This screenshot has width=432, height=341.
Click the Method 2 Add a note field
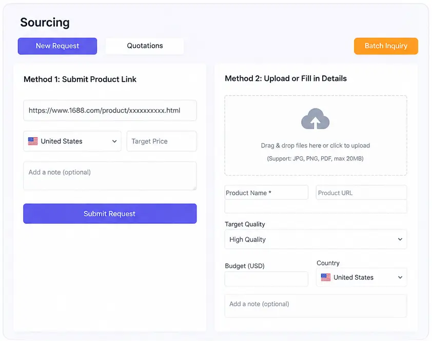pyautogui.click(x=316, y=306)
